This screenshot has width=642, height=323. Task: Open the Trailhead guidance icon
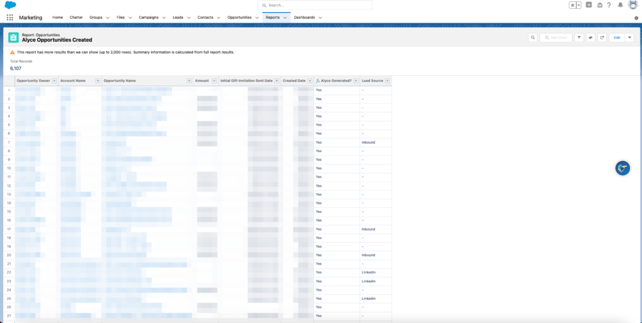coord(600,5)
